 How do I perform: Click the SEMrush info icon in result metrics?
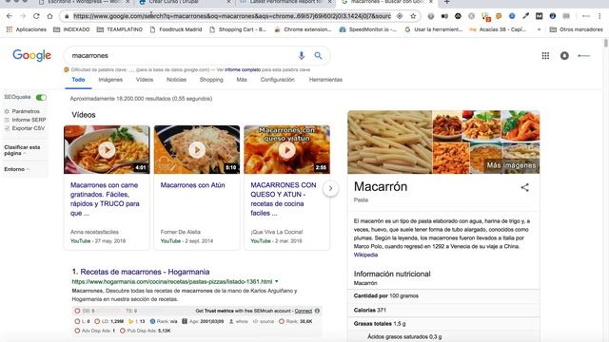(x=317, y=311)
